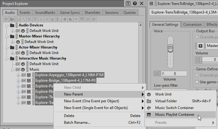This screenshot has width=218, height=129.
Task: Switch to the SoundBanks tab
Action: [x=46, y=13]
